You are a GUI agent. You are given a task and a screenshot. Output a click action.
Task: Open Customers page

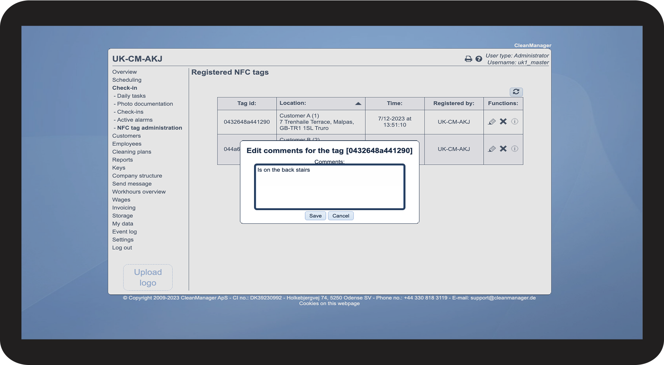(126, 136)
